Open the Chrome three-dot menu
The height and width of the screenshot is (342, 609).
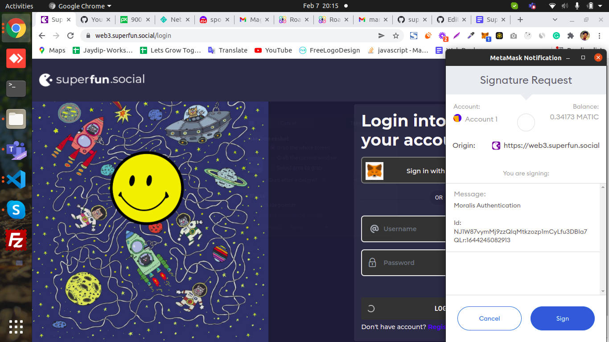click(599, 36)
